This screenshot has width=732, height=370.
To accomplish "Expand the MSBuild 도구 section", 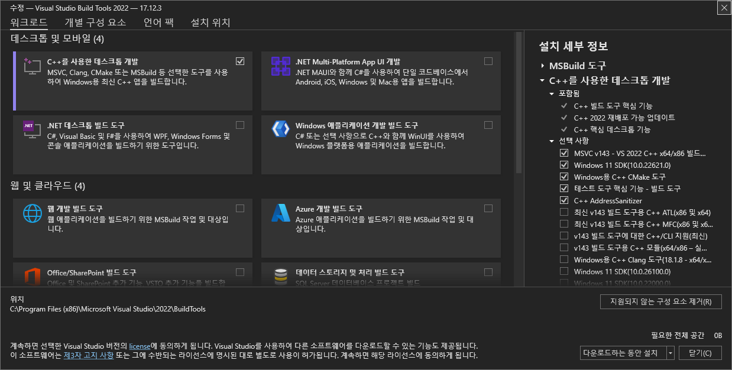I will (542, 66).
